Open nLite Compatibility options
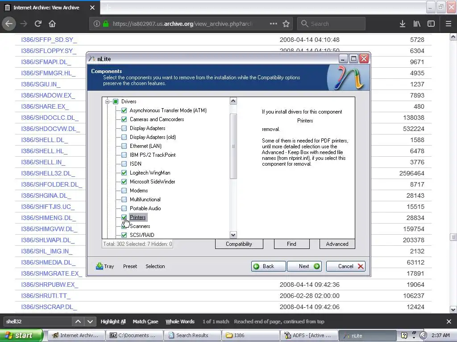Screen dimensions: 457x342 click(239, 244)
